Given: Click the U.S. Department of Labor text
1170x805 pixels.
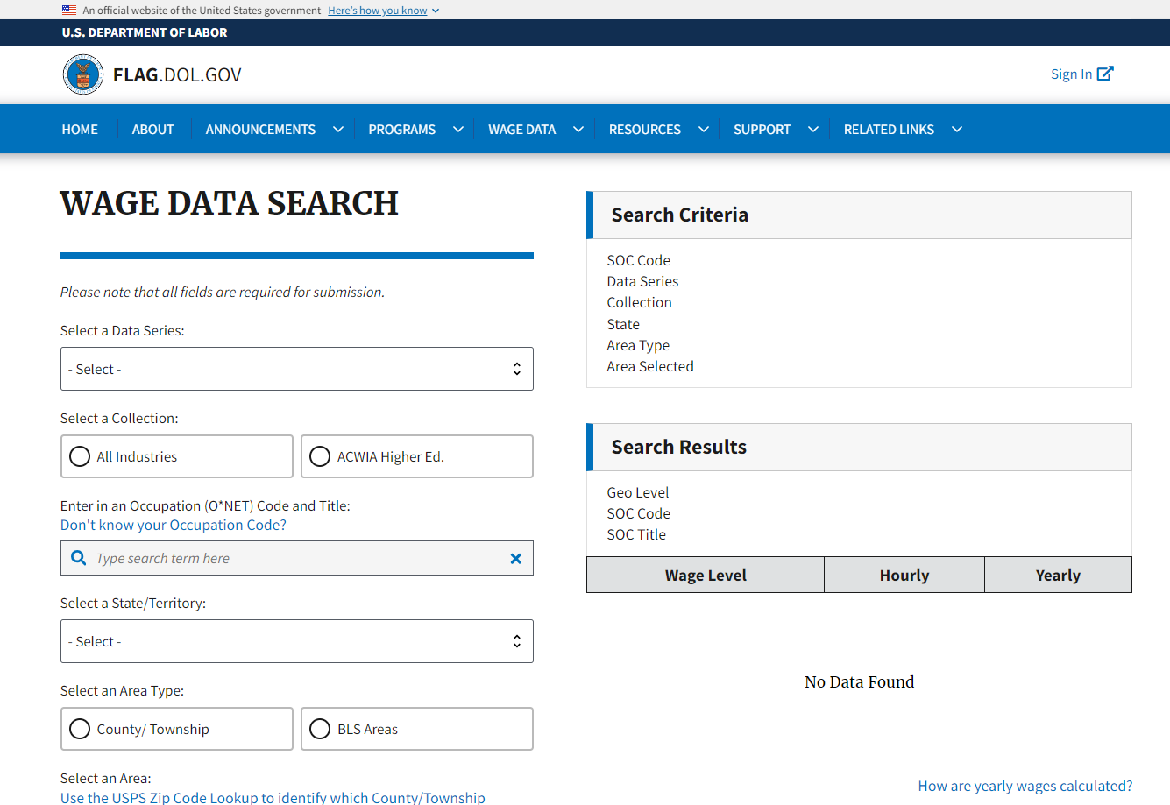Looking at the screenshot, I should coord(145,32).
